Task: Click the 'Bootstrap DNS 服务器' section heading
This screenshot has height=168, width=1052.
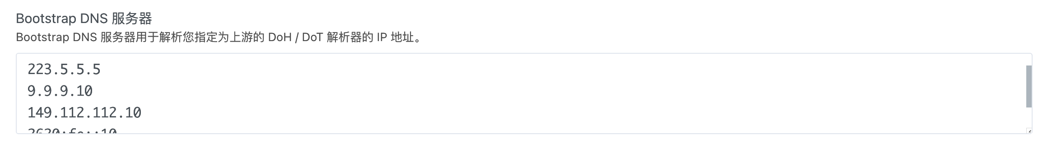Action: coord(84,19)
